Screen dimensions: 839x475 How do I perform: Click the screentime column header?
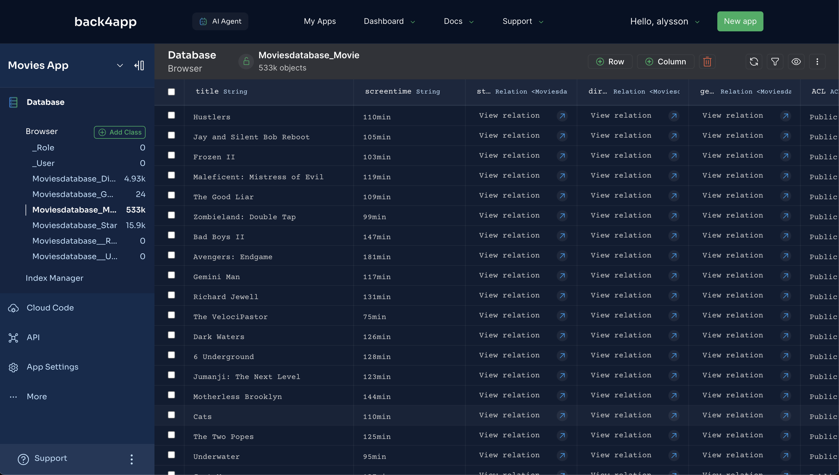409,92
